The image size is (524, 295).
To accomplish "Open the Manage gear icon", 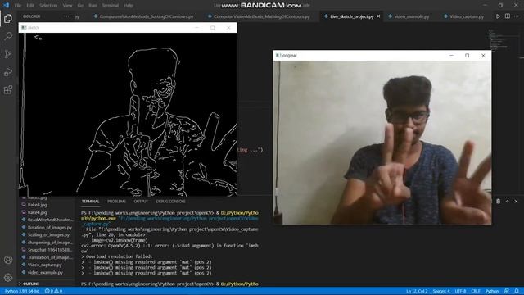I will [8, 277].
